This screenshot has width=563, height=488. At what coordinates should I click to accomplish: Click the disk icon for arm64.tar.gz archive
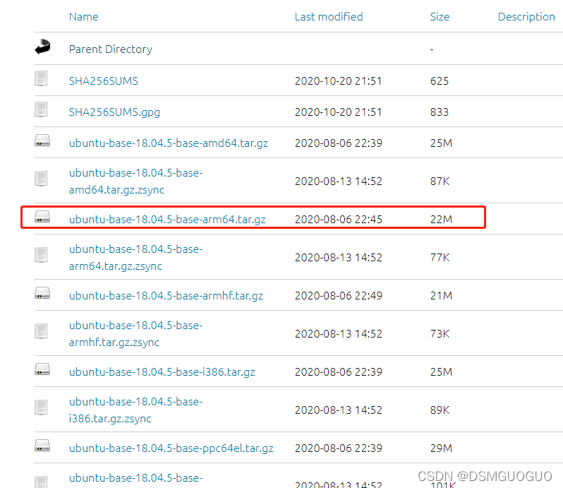tap(42, 217)
